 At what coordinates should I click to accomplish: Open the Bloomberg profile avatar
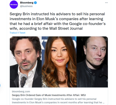pos(14,5)
